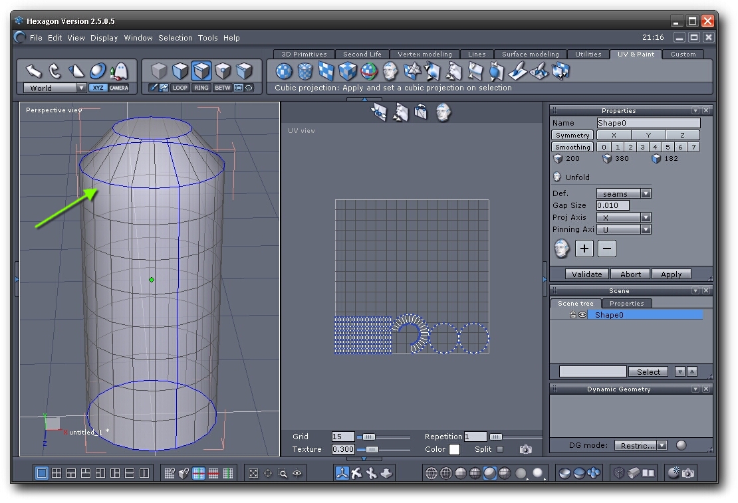Click the minus button in Unfold properties
This screenshot has width=738, height=503.
(x=606, y=249)
